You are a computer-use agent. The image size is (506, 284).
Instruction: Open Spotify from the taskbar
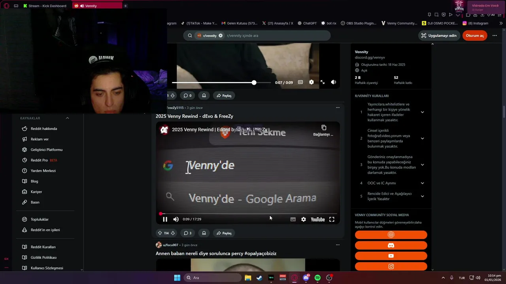317,278
